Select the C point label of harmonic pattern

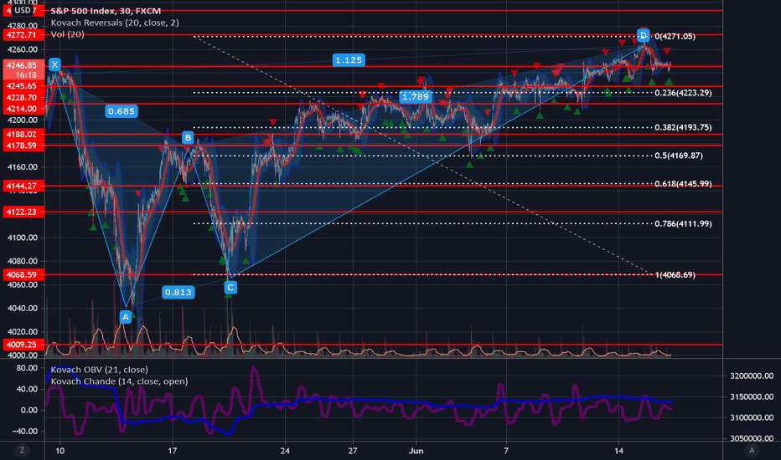coord(230,288)
